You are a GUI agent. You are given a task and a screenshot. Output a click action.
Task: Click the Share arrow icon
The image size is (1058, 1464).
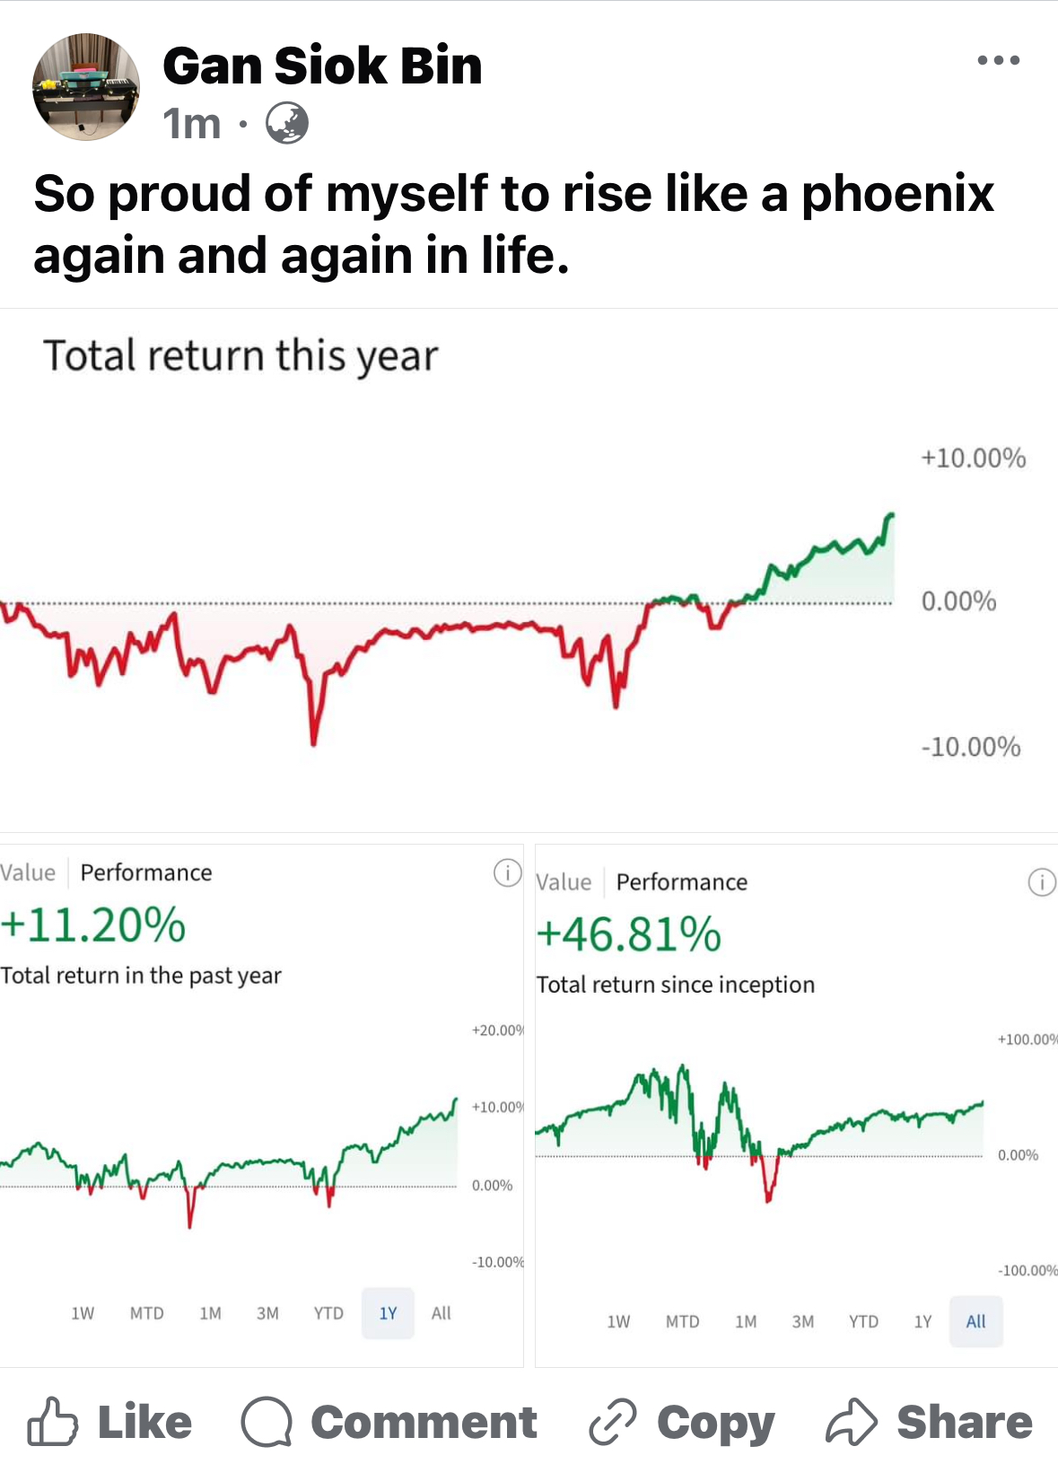pos(851,1422)
